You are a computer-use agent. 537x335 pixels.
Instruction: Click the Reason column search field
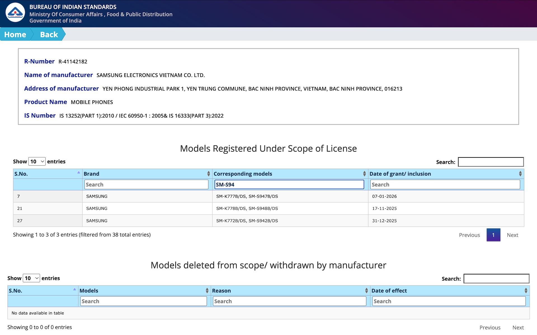tap(289, 301)
